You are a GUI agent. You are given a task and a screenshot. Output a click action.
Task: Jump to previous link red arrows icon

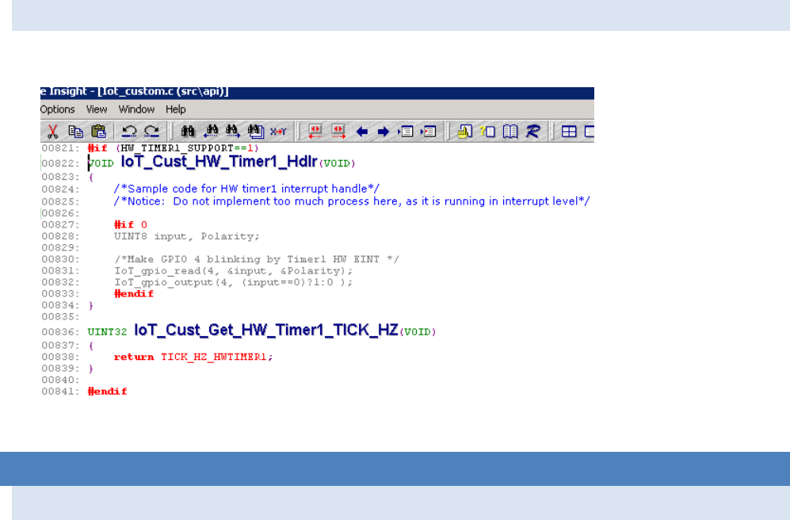point(315,132)
